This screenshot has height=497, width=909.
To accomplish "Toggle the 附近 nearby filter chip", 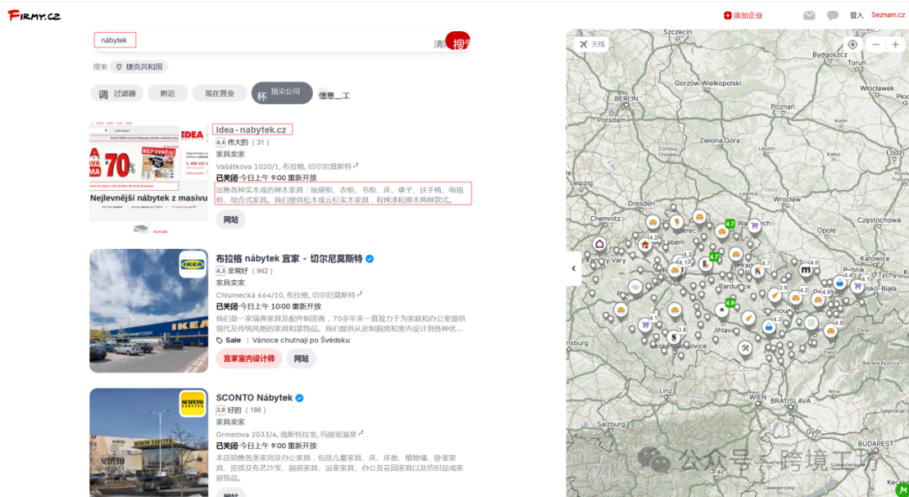I will (167, 93).
